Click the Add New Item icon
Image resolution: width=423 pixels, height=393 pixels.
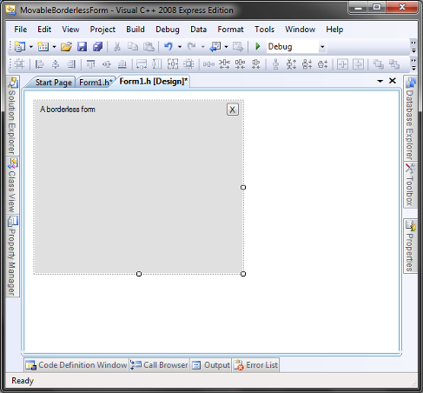coord(43,47)
